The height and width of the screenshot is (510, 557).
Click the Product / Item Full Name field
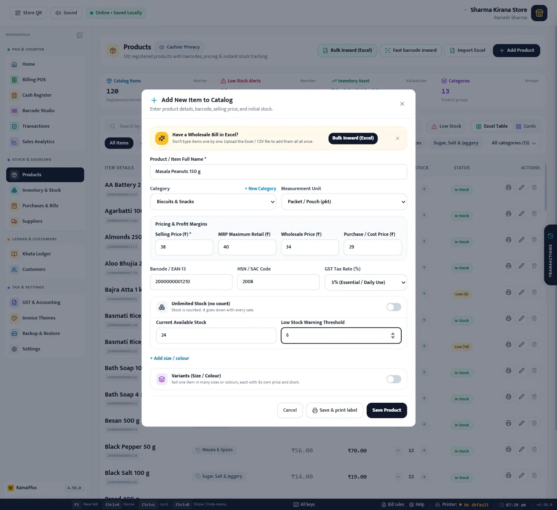(x=278, y=172)
